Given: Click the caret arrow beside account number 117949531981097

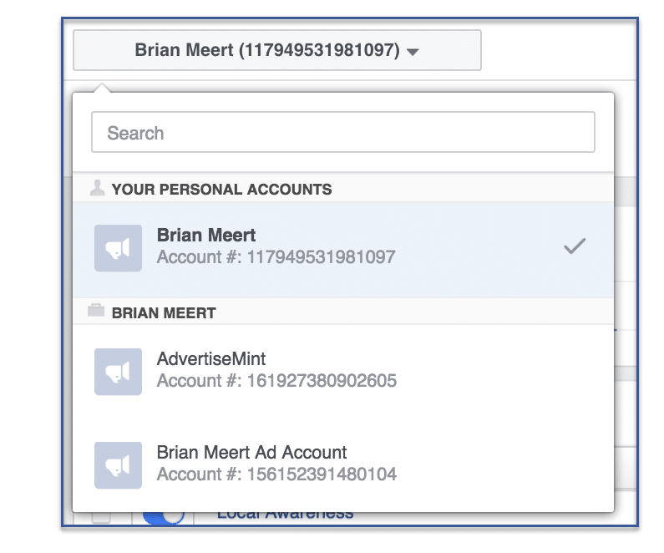Looking at the screenshot, I should tap(413, 52).
